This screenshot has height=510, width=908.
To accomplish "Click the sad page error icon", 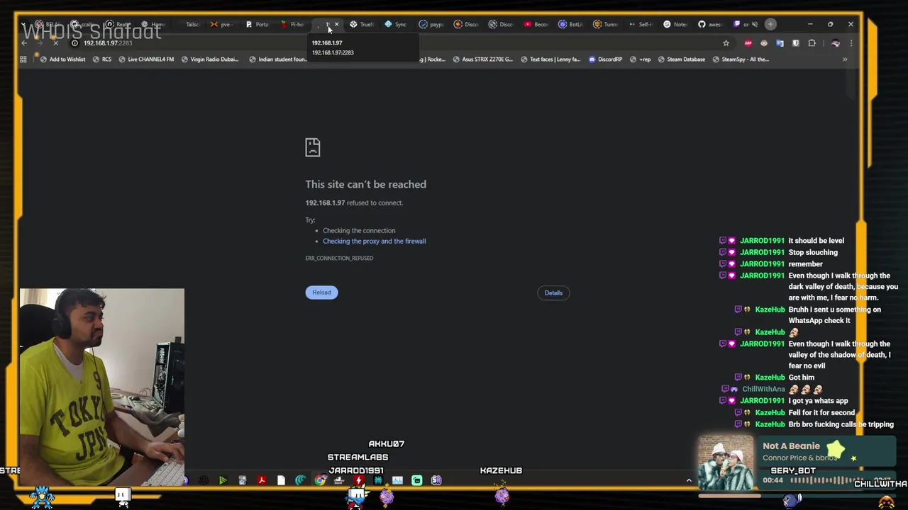I will pos(313,147).
